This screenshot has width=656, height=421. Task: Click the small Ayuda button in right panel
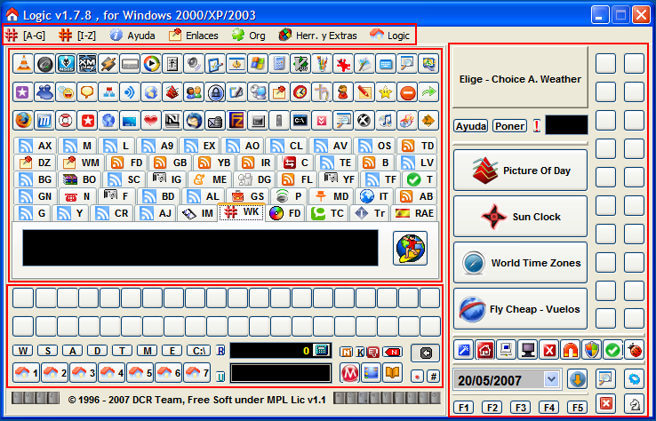coord(471,126)
